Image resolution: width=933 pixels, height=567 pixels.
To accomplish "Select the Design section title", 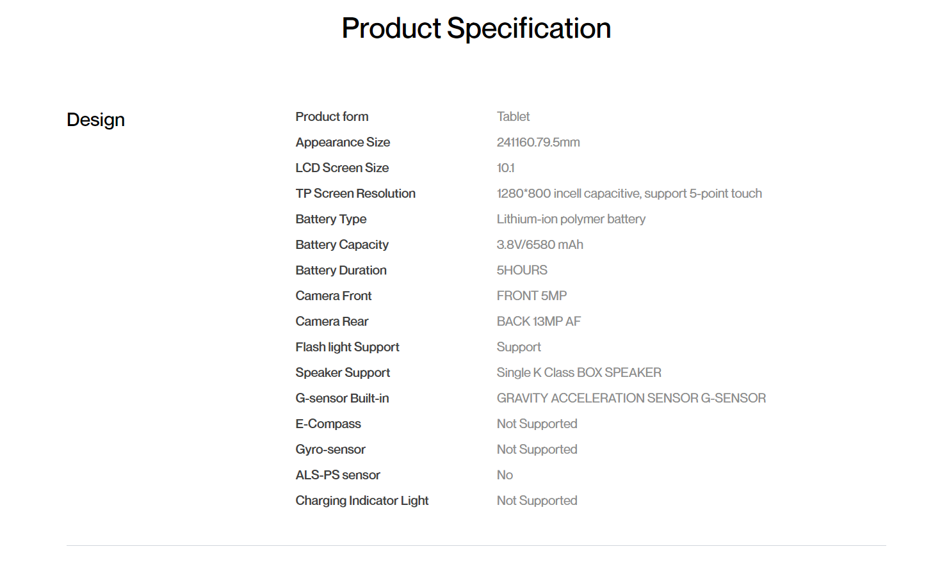I will [x=95, y=120].
